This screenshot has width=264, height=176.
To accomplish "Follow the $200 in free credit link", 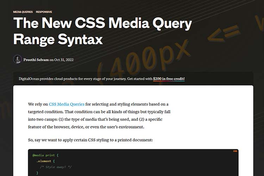I will click(x=169, y=78).
